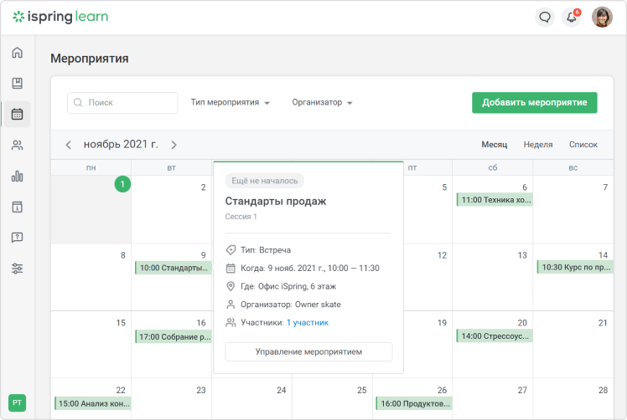Click the user profile avatar photo
The width and height of the screenshot is (627, 420).
602,17
